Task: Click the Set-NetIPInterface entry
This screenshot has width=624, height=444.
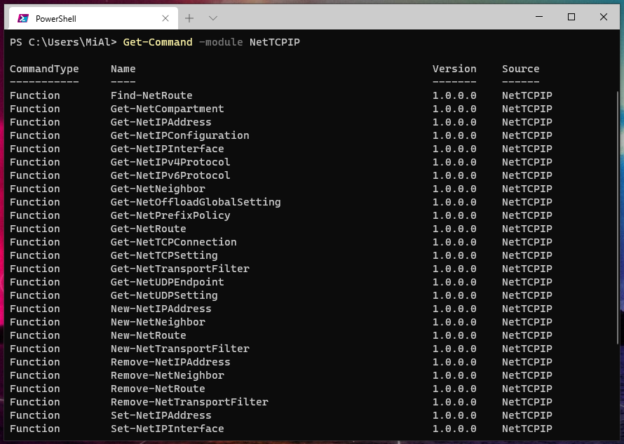Action: tap(167, 429)
